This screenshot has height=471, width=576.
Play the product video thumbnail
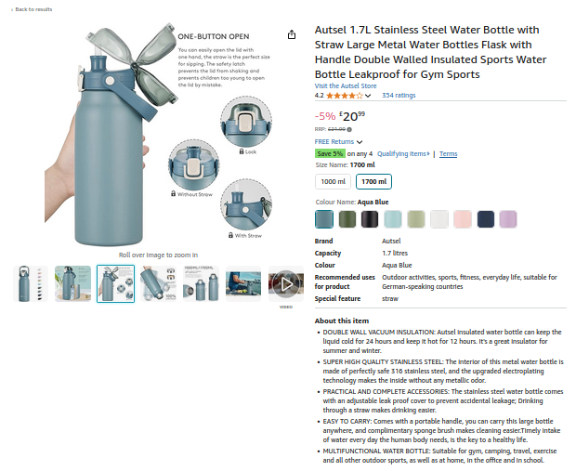click(x=286, y=283)
